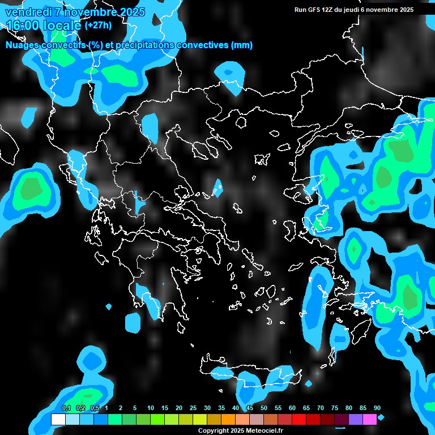Select the bright red swatch after 60
The width and height of the screenshot is (435, 435).
pyautogui.click(x=299, y=419)
